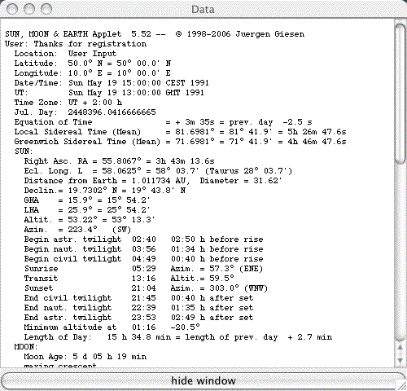The height and width of the screenshot is (391, 407).
Task: Click the Location "User Input" line
Action: pyautogui.click(x=65, y=54)
